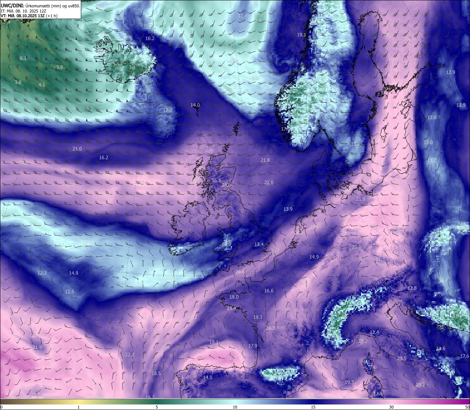470x410 pixels.
Task: Click the 18.0 value over Brittany
Action: tap(234, 297)
